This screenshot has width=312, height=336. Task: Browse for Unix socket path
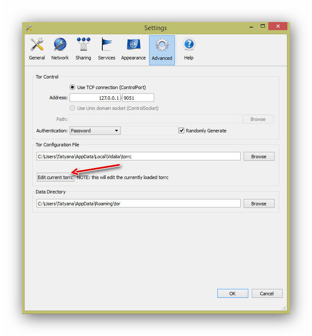click(x=258, y=119)
